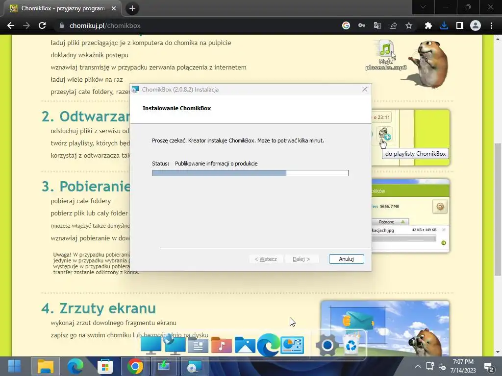Toggle the Chrome side panel icon
Screen dimensions: 502x376
click(x=460, y=25)
